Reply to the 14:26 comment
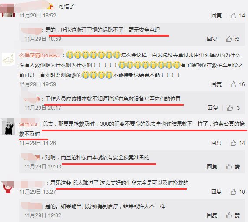 pyautogui.click(x=216, y=143)
